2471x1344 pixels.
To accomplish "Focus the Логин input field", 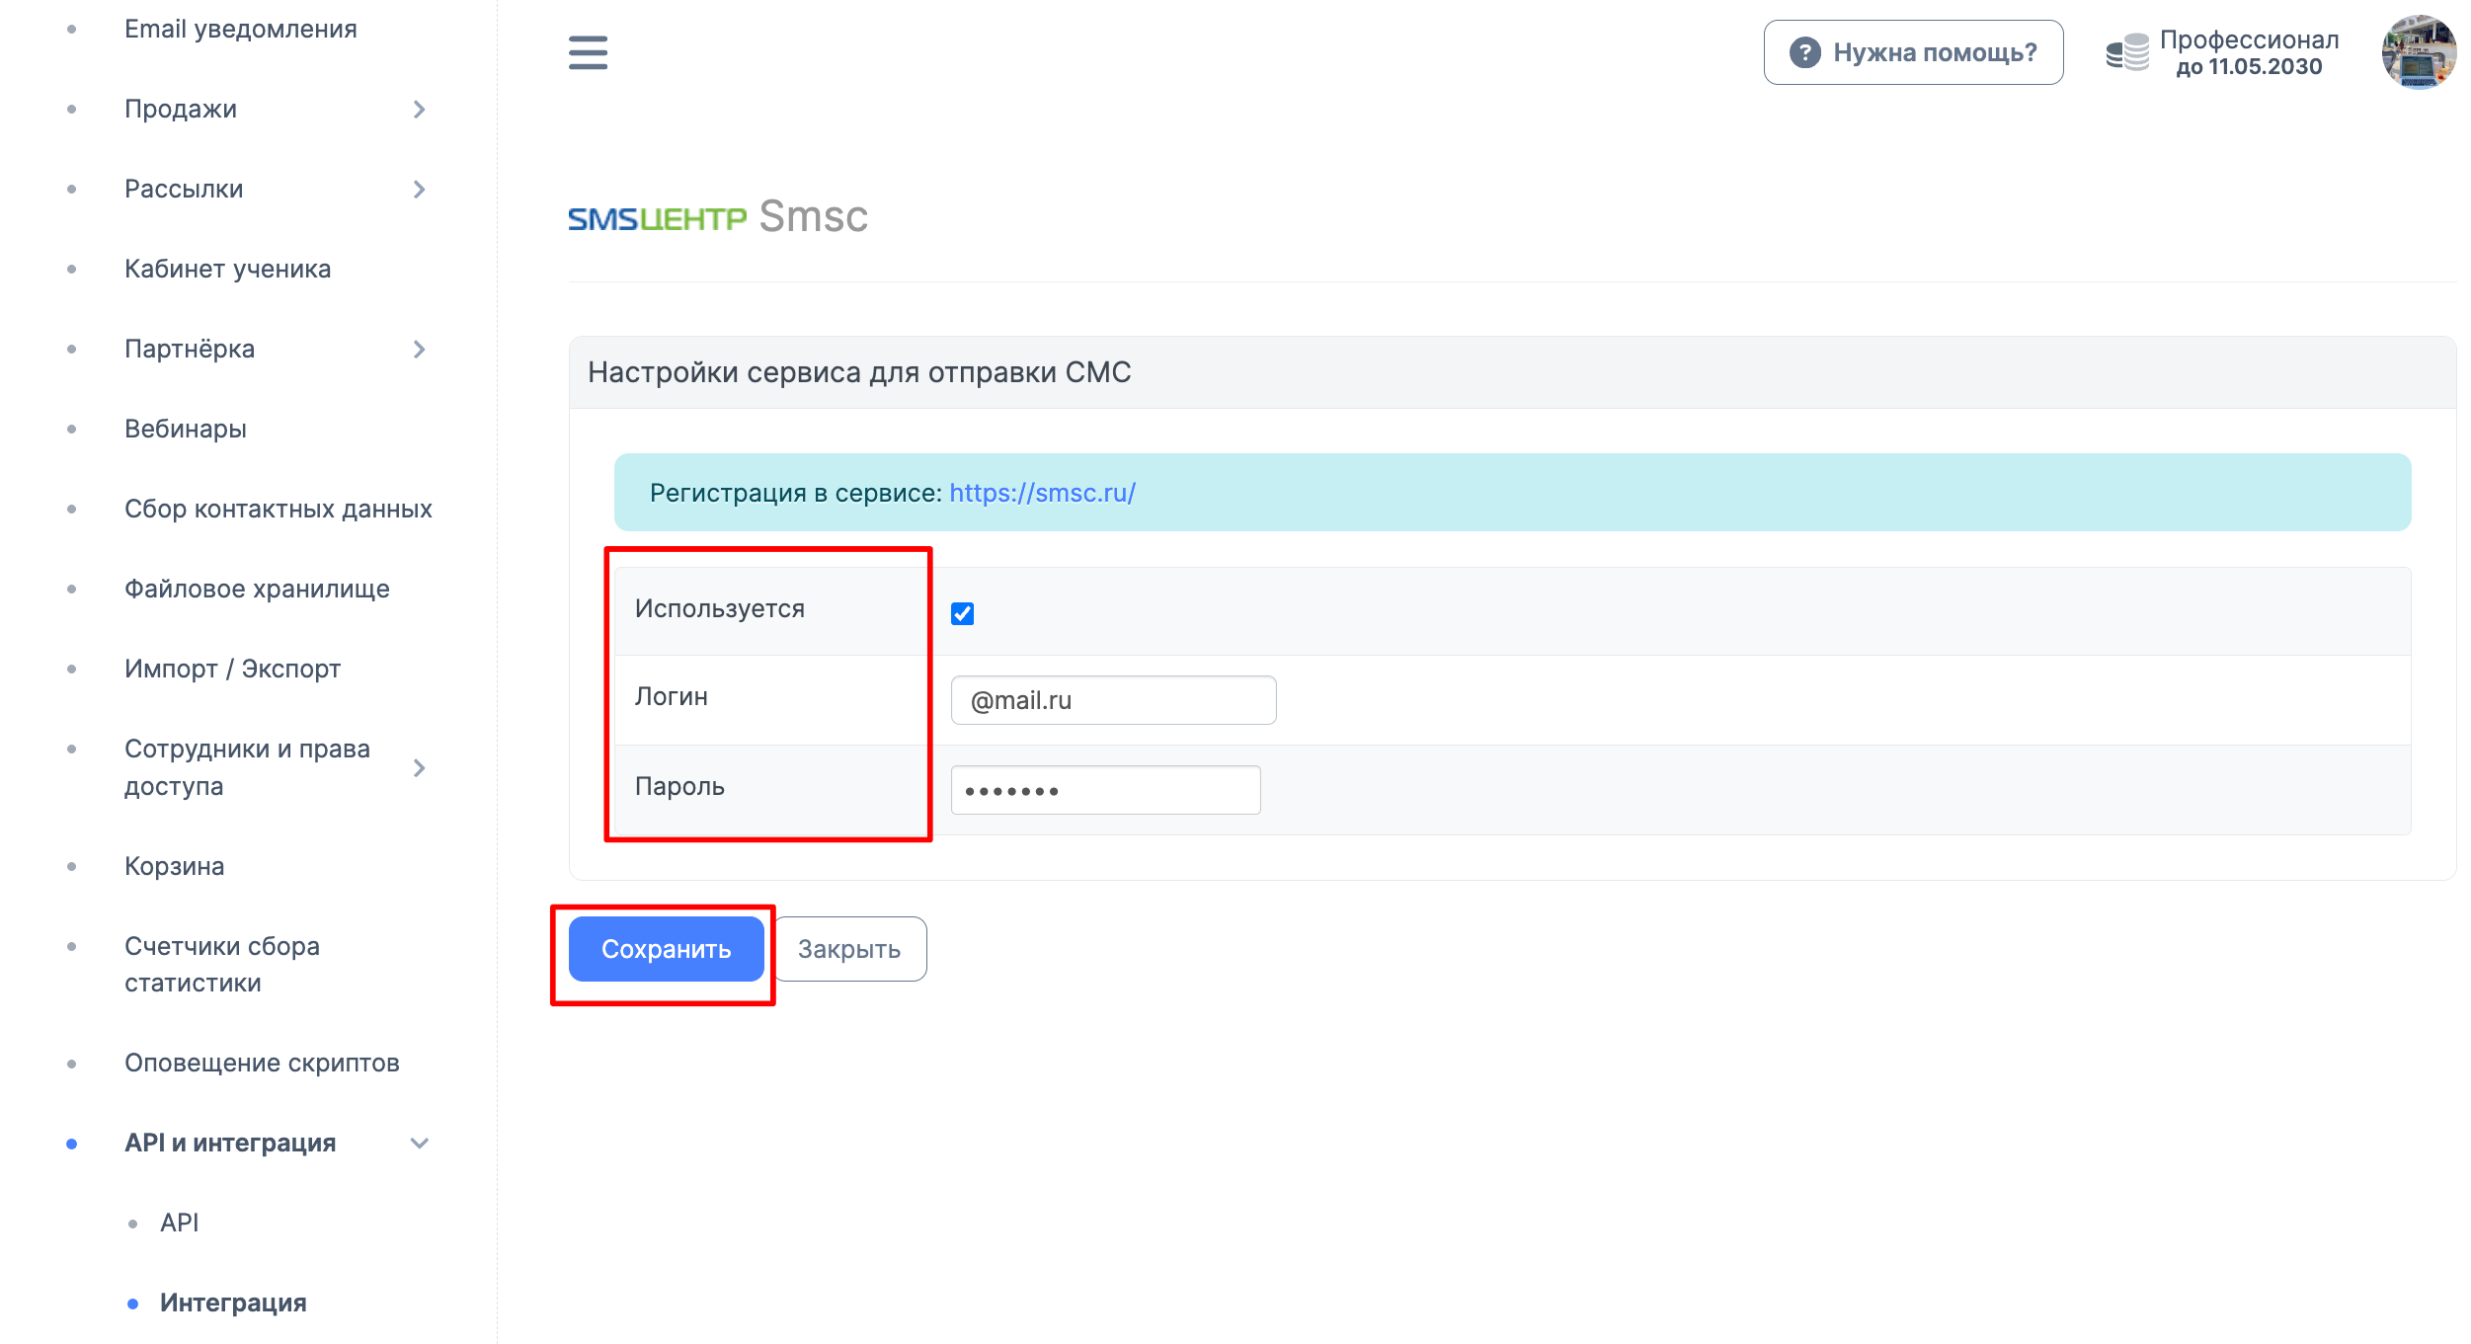I will [1113, 700].
